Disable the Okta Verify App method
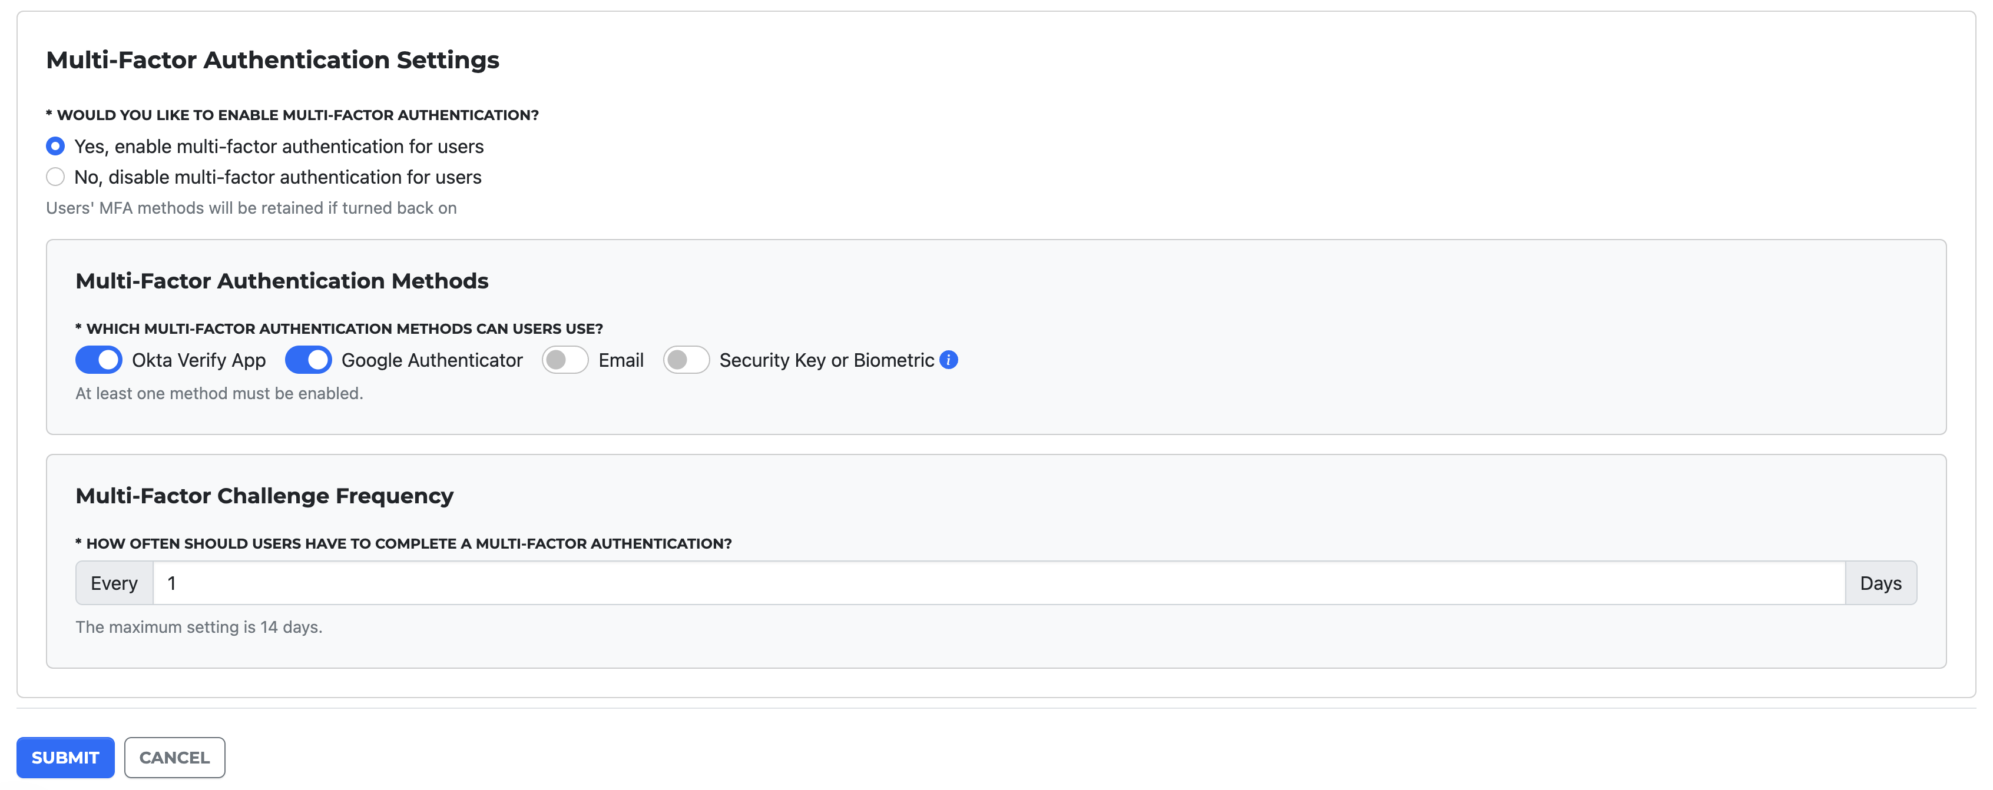Screen dimensions: 1993x790 pyautogui.click(x=98, y=360)
